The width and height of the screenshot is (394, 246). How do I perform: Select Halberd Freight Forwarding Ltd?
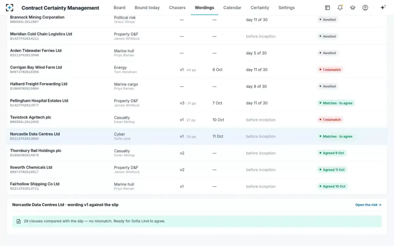pyautogui.click(x=39, y=84)
